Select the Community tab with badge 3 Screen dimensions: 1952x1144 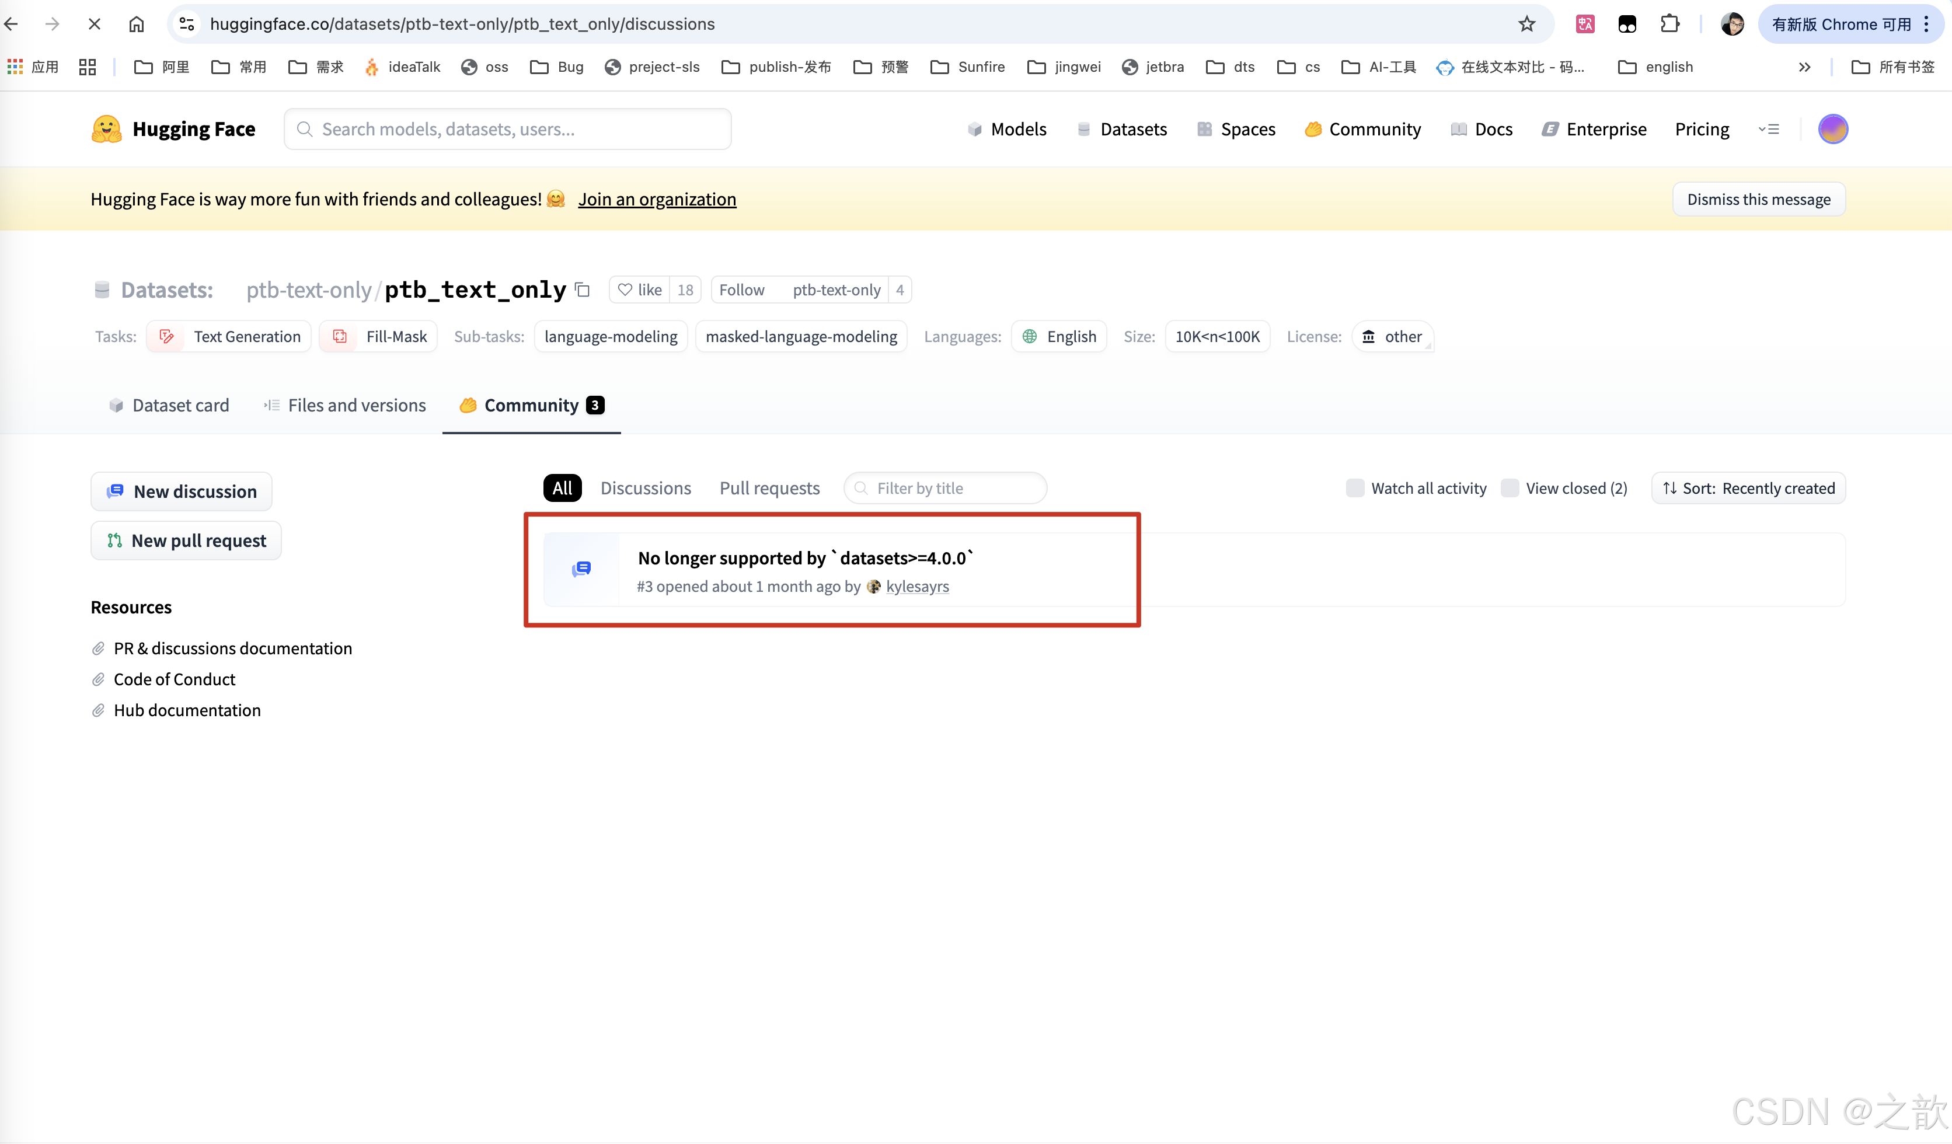(x=531, y=405)
